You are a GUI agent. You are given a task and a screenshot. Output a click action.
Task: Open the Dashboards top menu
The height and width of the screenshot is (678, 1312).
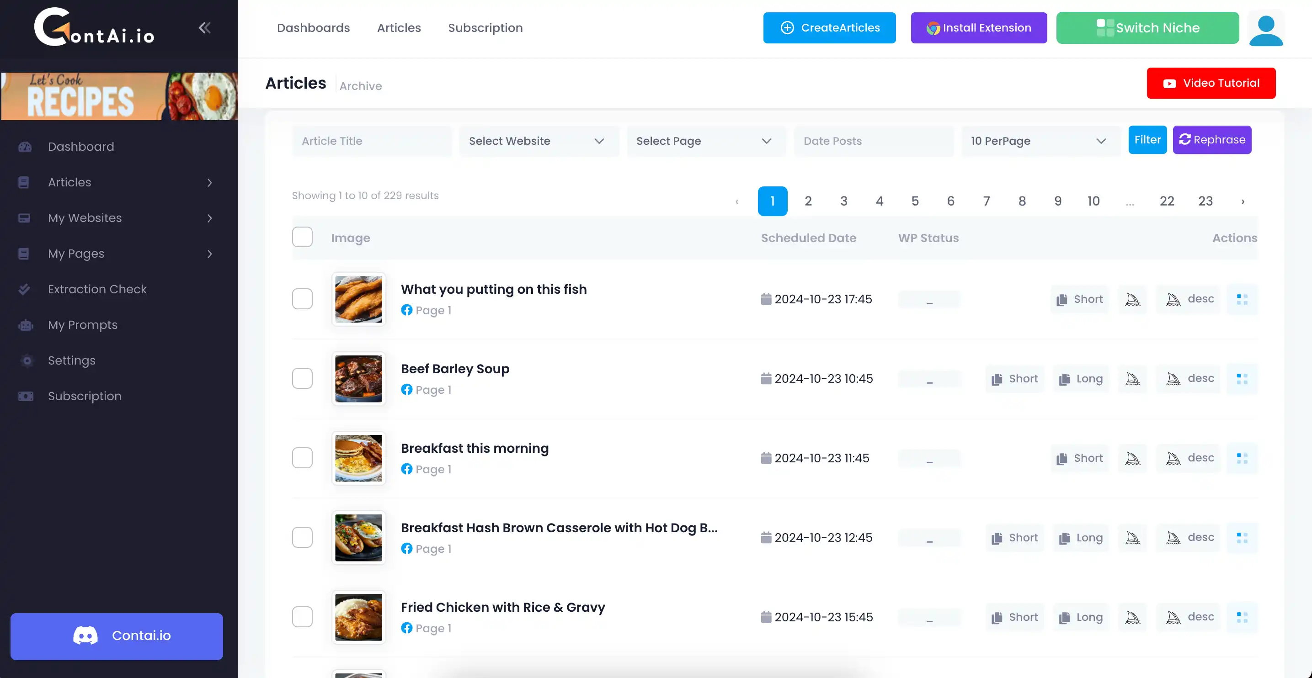click(313, 28)
